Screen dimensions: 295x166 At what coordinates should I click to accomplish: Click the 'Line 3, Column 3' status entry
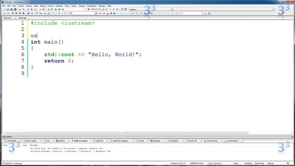(215, 163)
